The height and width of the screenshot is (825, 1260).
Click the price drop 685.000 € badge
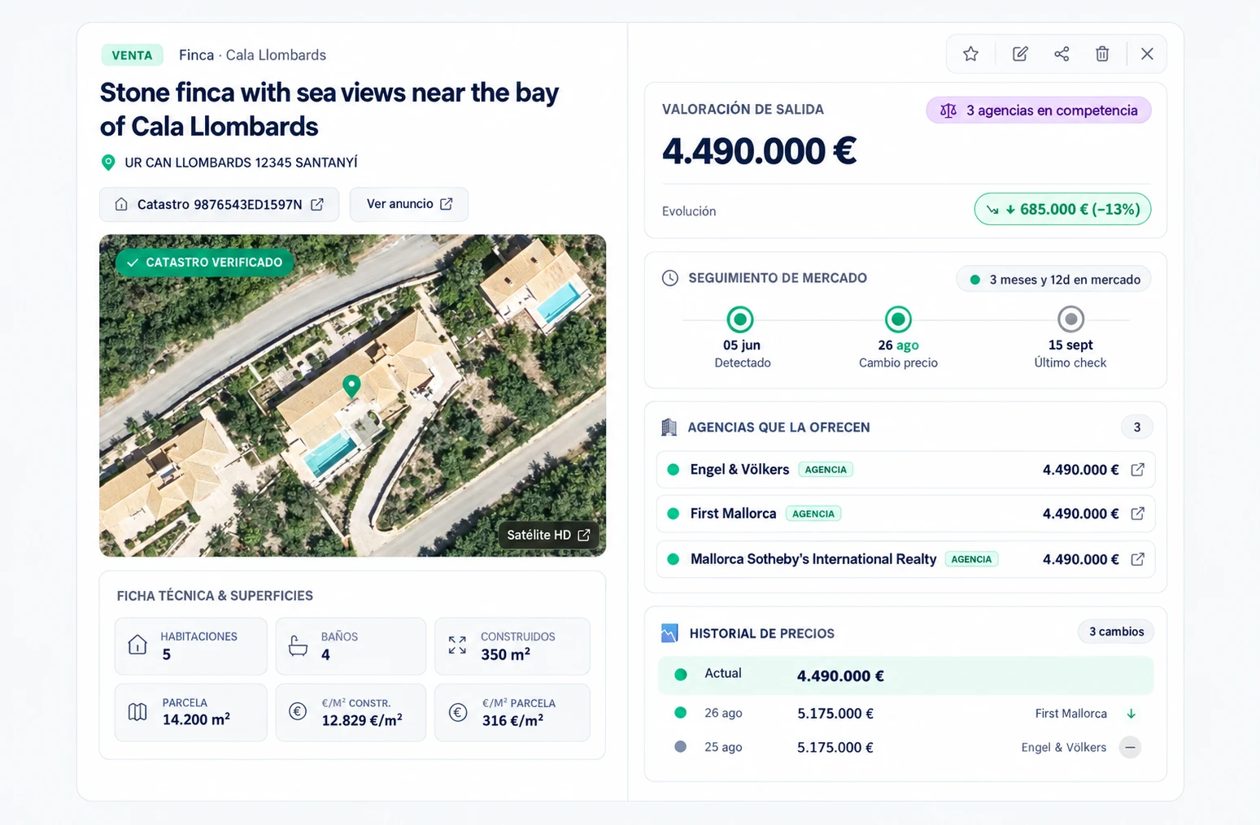pyautogui.click(x=1062, y=209)
